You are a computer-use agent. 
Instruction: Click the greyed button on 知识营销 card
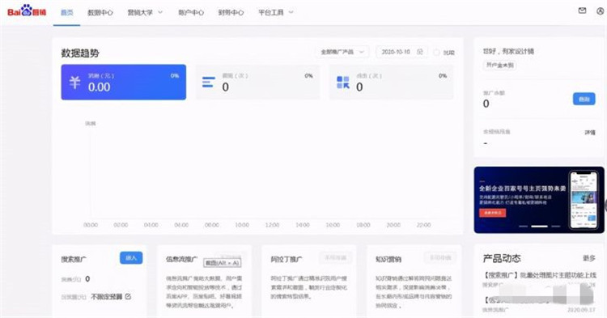(x=440, y=257)
